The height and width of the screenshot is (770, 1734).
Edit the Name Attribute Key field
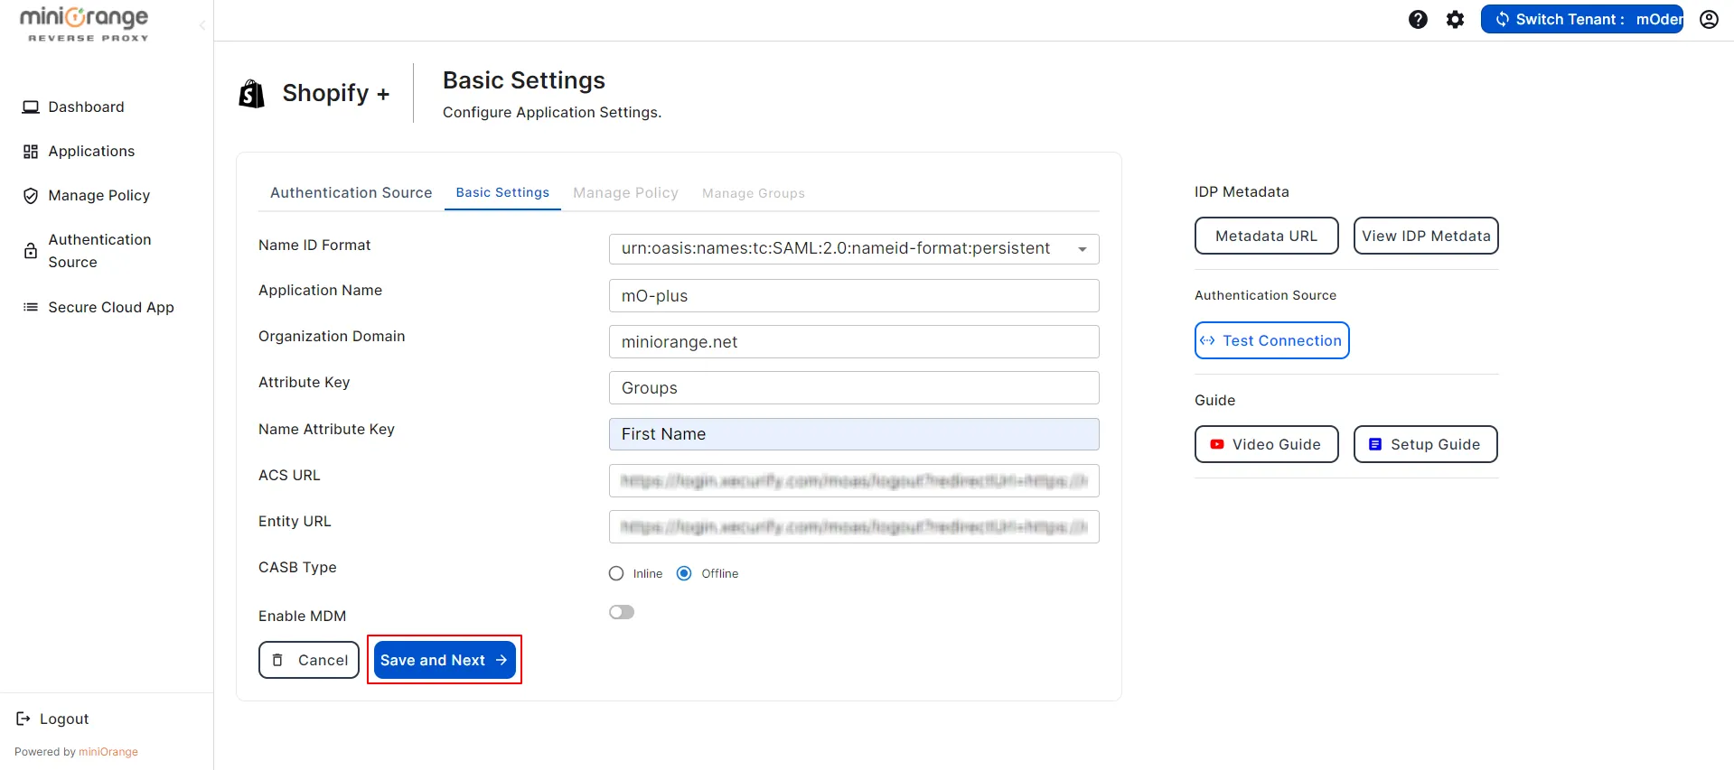(x=854, y=434)
